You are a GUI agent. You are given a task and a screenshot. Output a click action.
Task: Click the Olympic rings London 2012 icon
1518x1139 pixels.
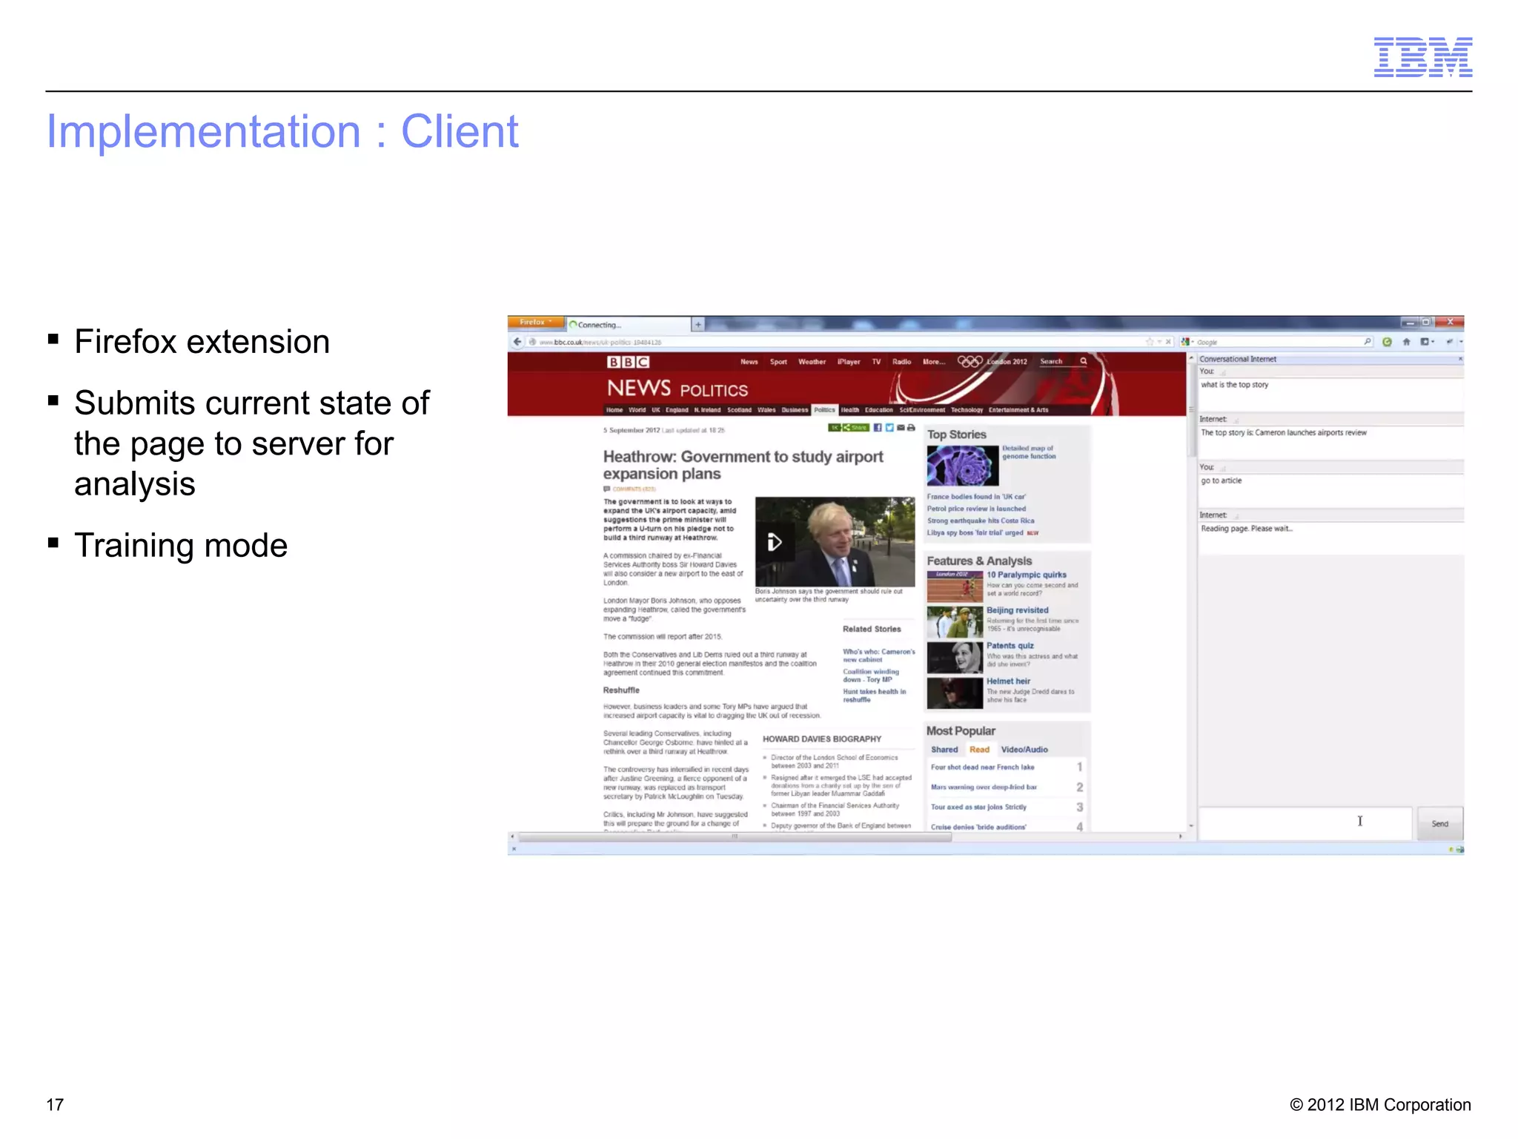coord(970,361)
